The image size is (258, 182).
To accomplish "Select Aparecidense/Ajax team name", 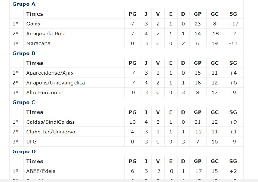I will click(50, 73).
